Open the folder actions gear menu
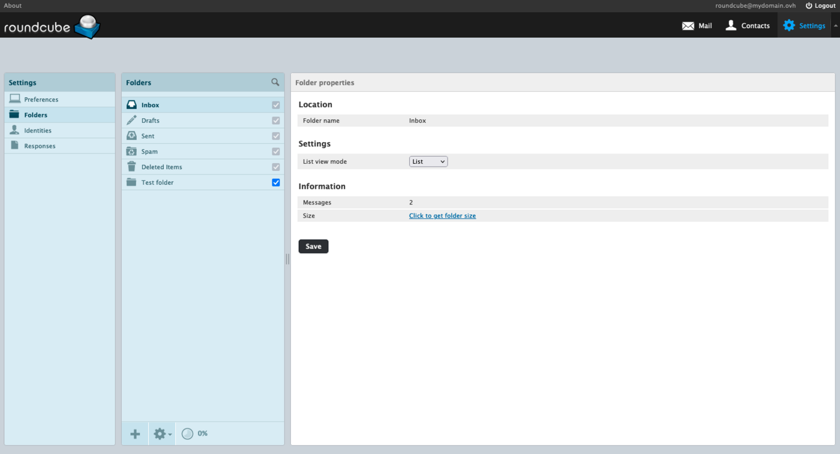This screenshot has height=454, width=840. coord(162,434)
